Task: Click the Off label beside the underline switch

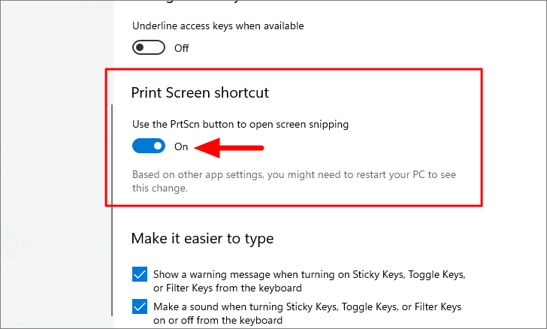Action: tap(181, 48)
